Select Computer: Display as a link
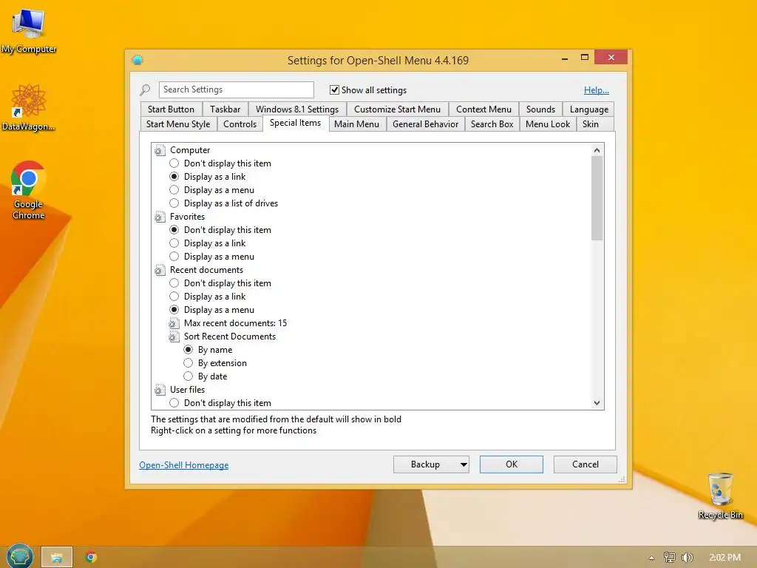Image resolution: width=757 pixels, height=568 pixels. [174, 177]
